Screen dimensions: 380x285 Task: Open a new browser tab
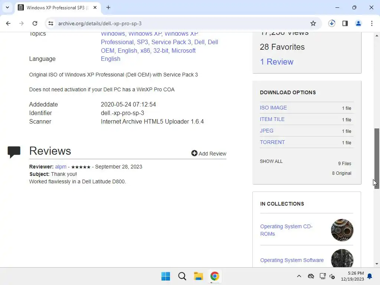[108, 7]
